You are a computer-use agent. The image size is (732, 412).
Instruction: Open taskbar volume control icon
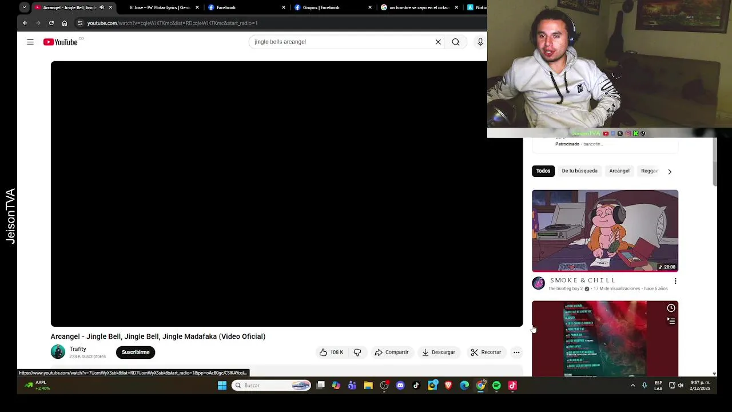coord(681,386)
